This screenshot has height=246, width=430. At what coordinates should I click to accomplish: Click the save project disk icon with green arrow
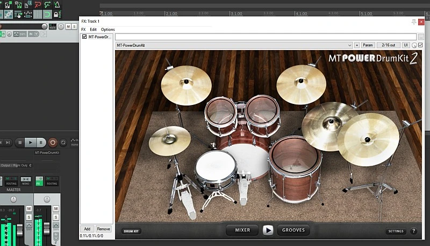click(x=8, y=5)
